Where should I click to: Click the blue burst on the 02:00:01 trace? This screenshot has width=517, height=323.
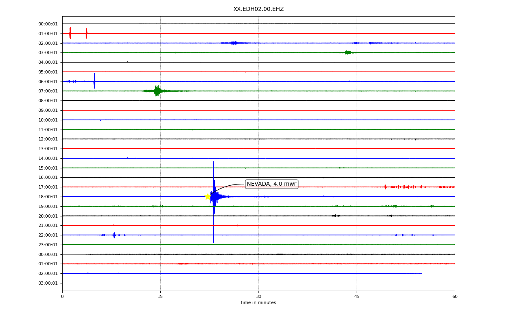[234, 43]
